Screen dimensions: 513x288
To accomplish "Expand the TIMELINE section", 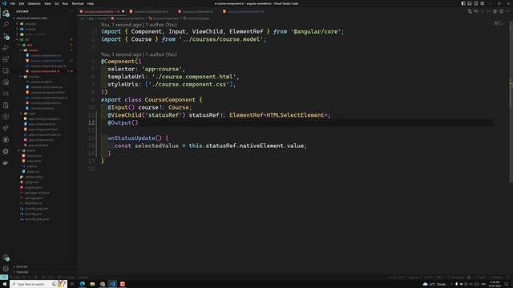I will pyautogui.click(x=22, y=272).
